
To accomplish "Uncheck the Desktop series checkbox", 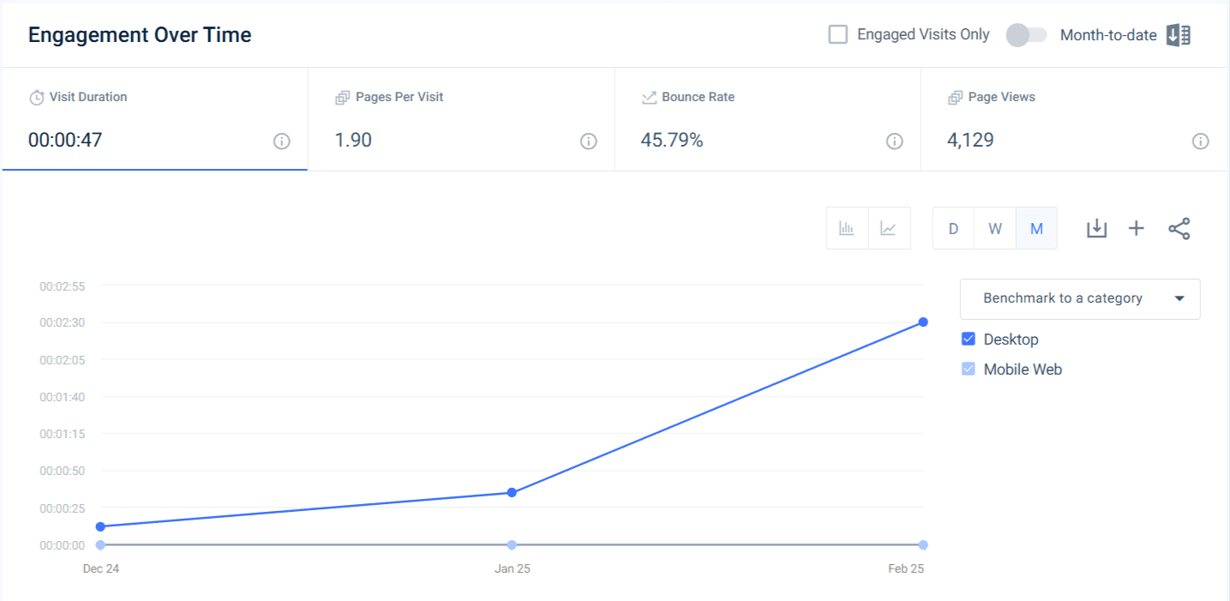I will (x=969, y=339).
